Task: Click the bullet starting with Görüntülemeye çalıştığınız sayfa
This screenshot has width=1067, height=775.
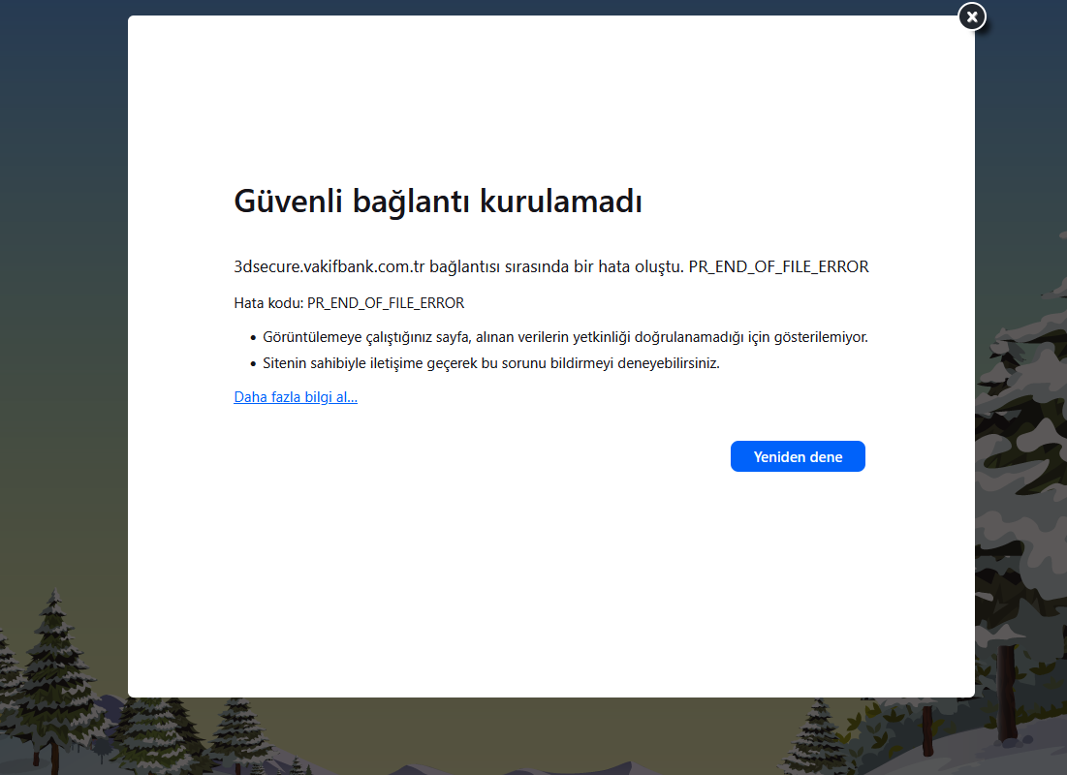Action: (x=565, y=337)
